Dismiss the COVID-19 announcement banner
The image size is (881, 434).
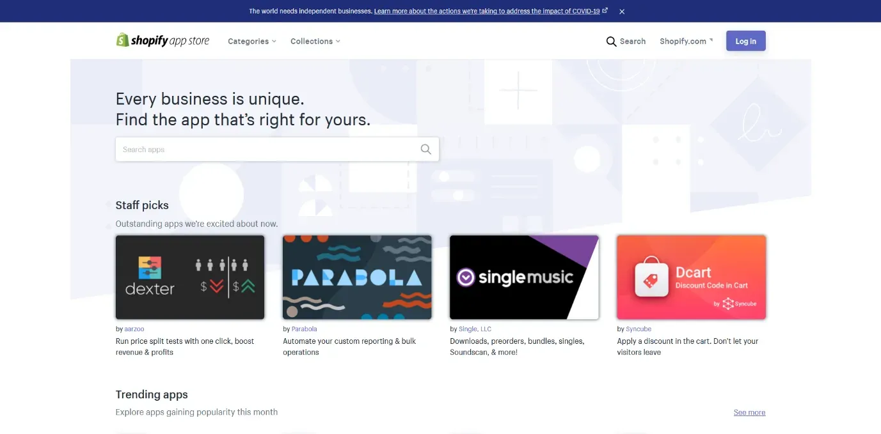pos(622,12)
